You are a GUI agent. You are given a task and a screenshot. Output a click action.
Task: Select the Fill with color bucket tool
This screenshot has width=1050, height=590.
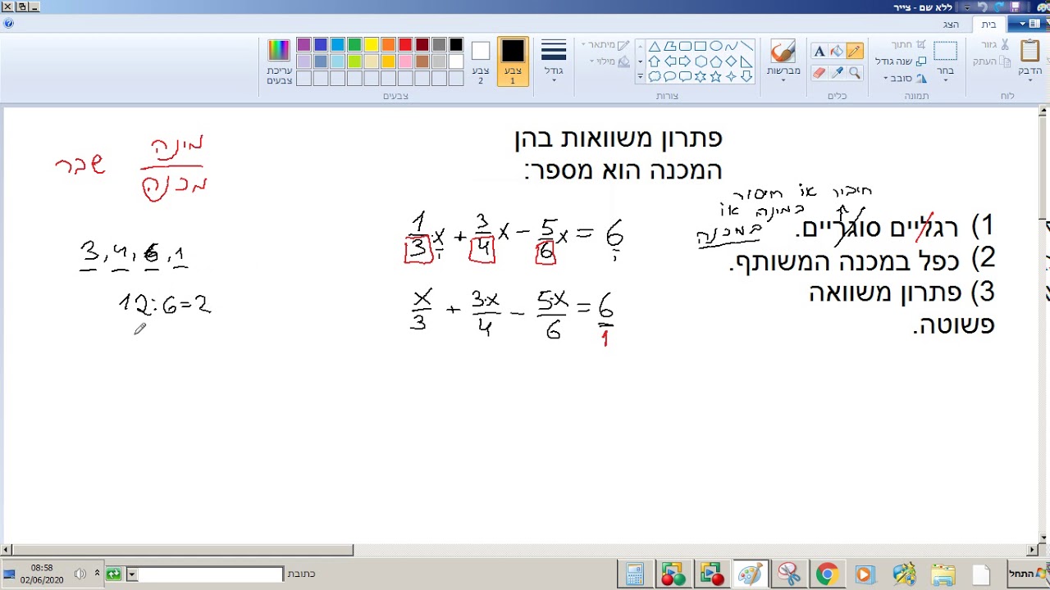coord(837,52)
